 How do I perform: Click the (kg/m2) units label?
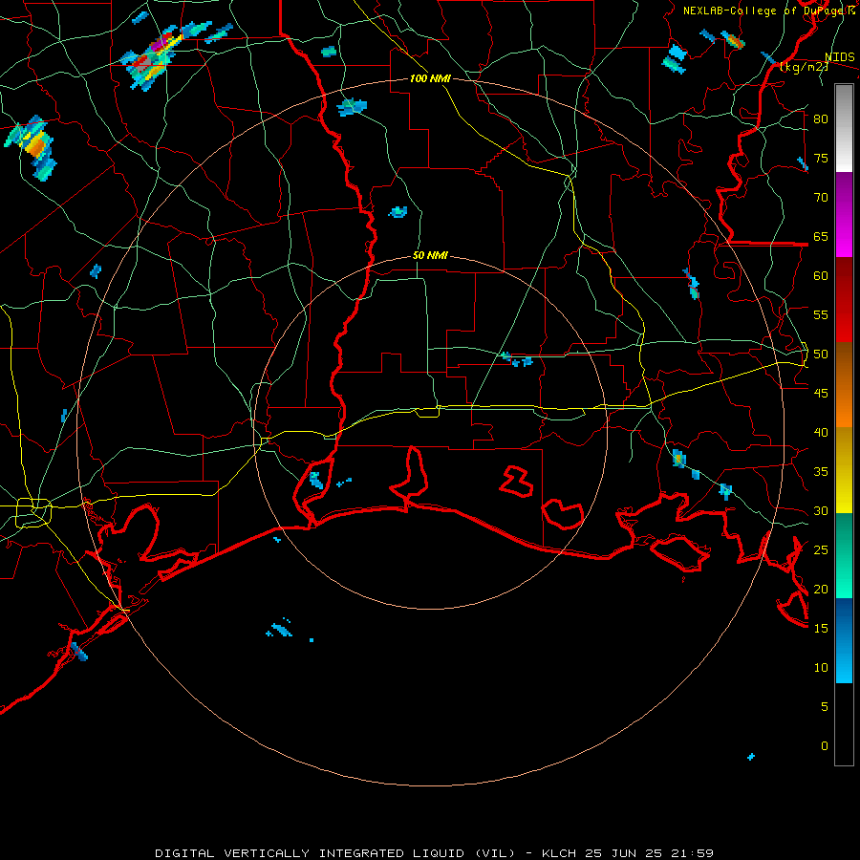804,67
